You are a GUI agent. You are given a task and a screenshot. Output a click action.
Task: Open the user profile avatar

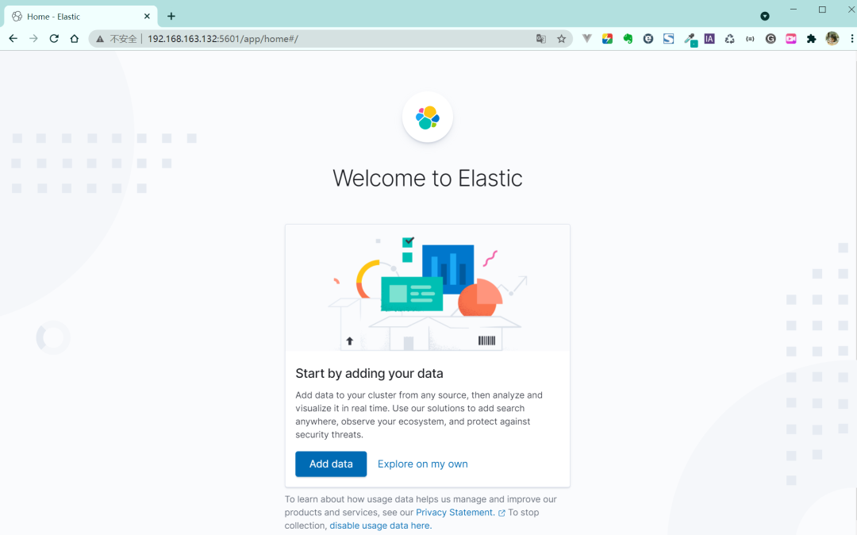832,38
